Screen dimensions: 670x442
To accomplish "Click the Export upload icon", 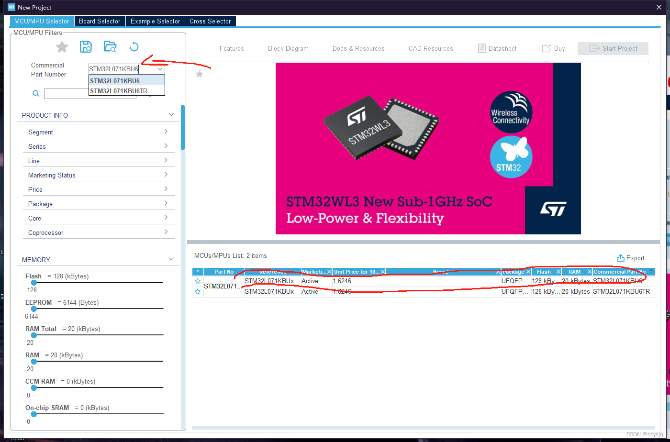I will (x=621, y=258).
